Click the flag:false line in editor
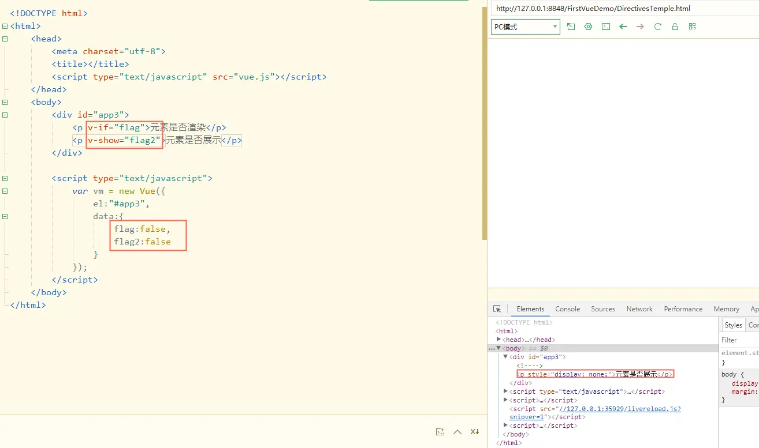This screenshot has width=759, height=448. (142, 229)
